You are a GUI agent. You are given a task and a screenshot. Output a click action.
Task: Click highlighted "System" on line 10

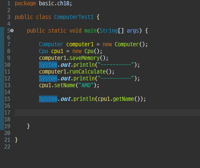48,65
